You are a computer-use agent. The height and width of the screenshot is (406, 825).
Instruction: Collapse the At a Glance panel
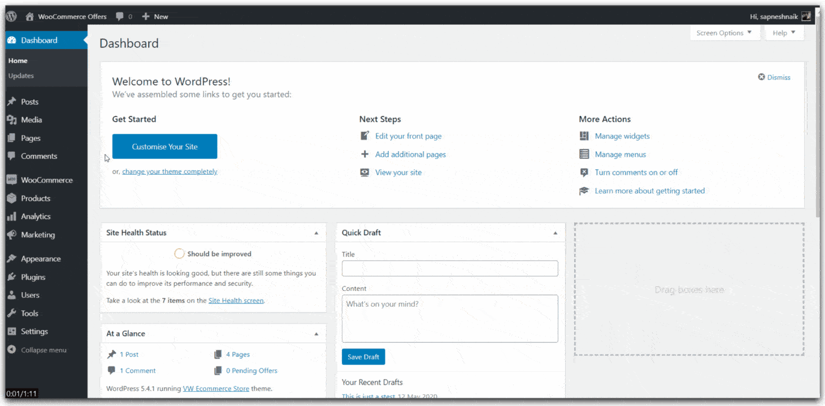[316, 334]
